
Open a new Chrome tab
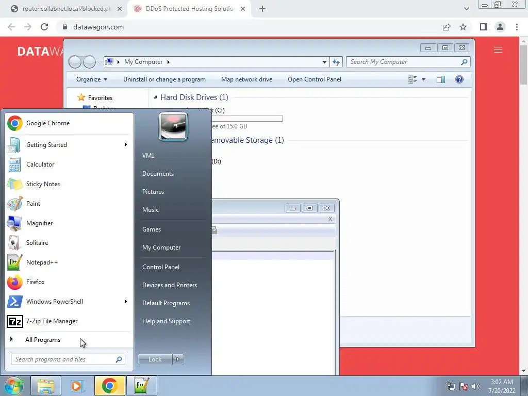(262, 9)
